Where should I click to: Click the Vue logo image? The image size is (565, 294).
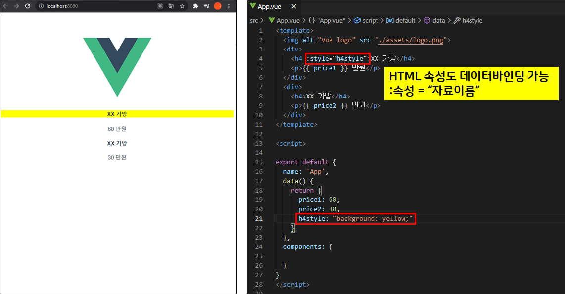click(x=117, y=67)
